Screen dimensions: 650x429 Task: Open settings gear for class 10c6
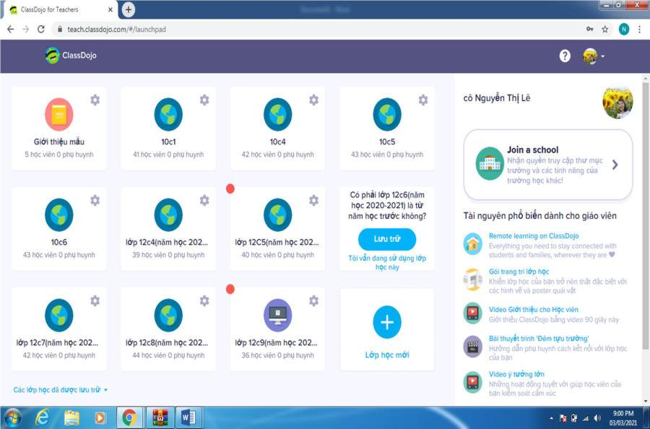[x=95, y=200]
